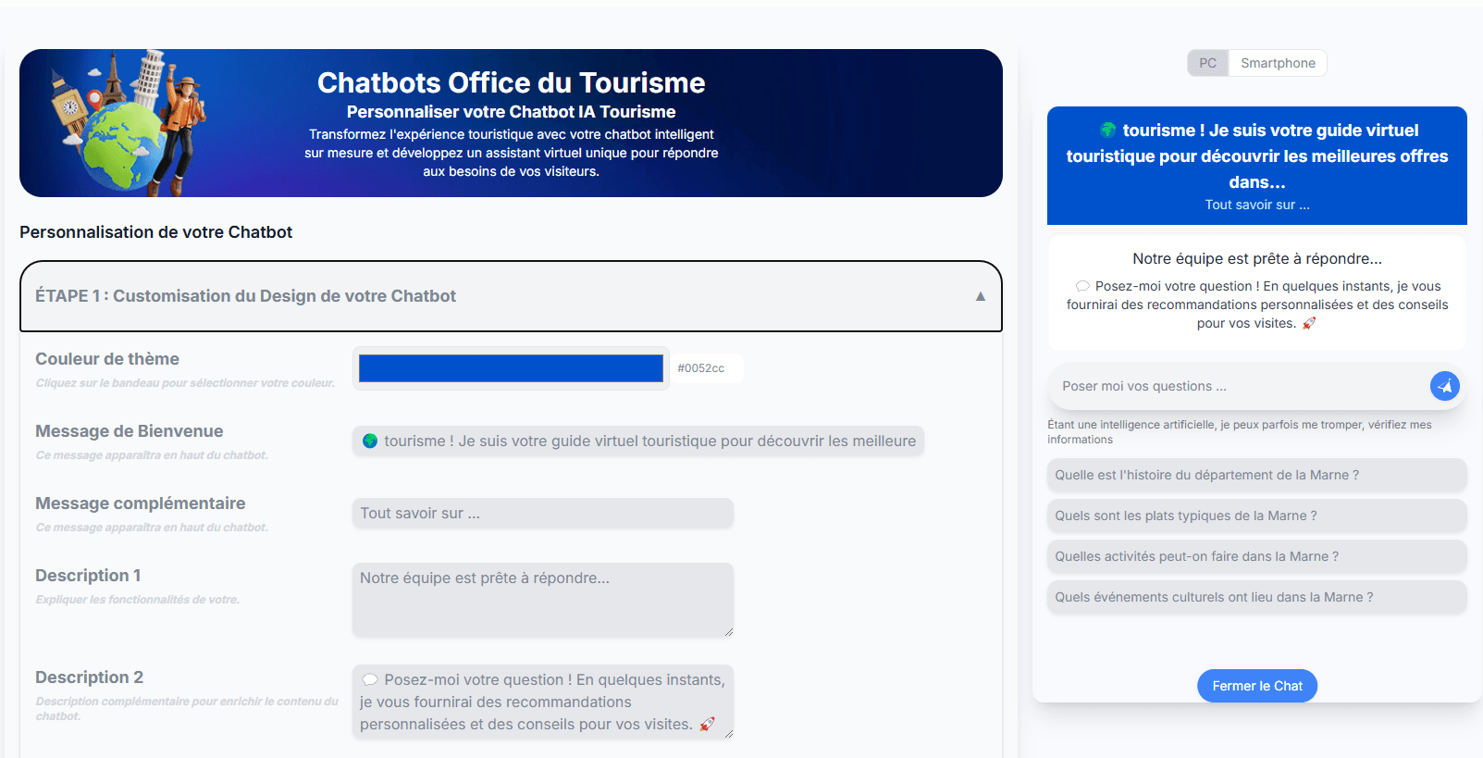Switch preview to PC mode
The height and width of the screenshot is (758, 1483).
1207,63
